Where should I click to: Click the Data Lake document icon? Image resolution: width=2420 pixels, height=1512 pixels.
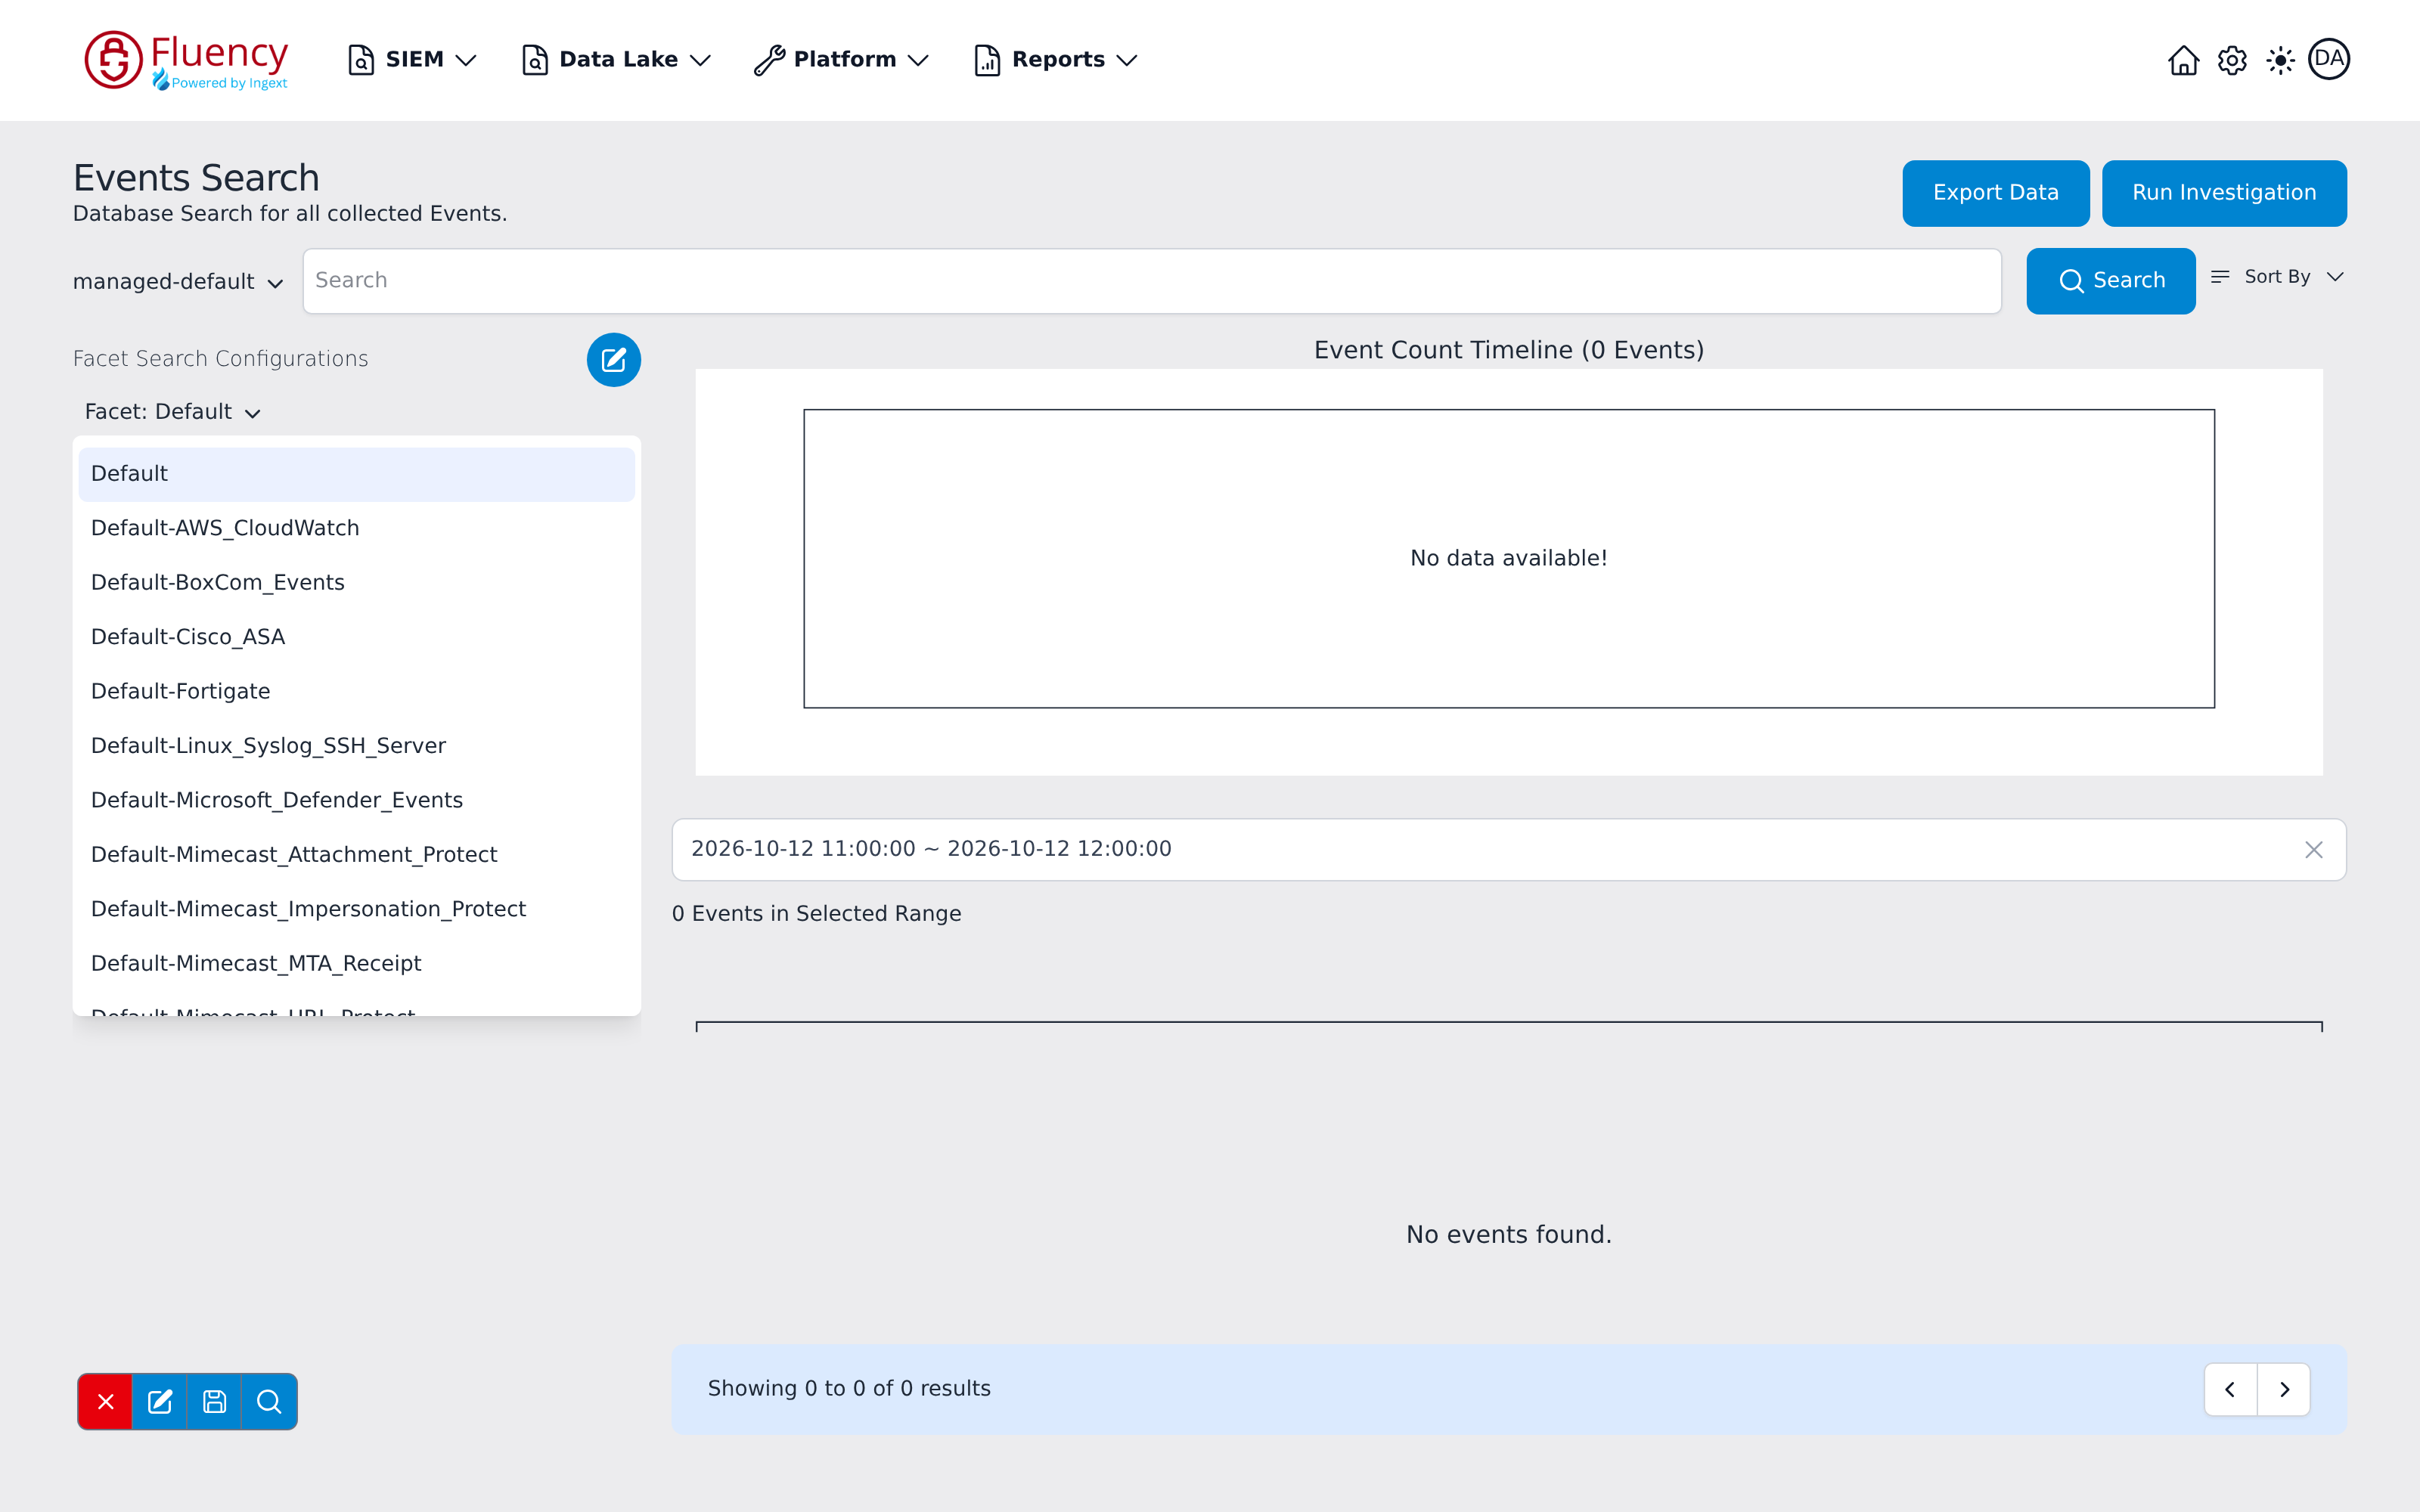tap(535, 60)
